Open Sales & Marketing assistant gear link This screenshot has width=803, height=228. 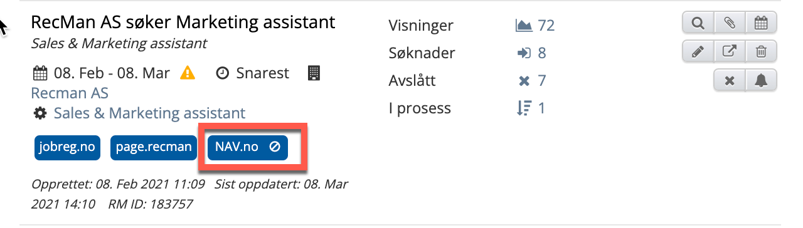[x=139, y=113]
